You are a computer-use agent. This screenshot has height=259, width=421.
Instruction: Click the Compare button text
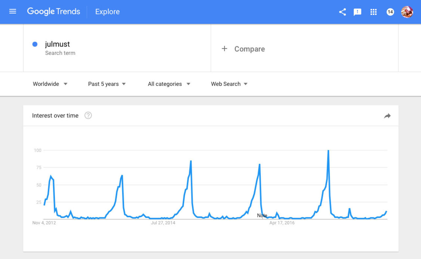pyautogui.click(x=249, y=49)
